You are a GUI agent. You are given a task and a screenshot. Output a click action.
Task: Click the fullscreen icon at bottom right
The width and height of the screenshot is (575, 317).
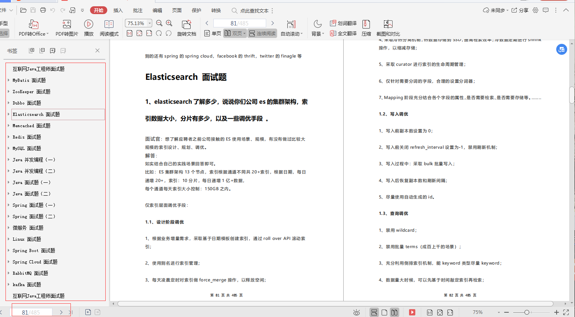pos(566,312)
